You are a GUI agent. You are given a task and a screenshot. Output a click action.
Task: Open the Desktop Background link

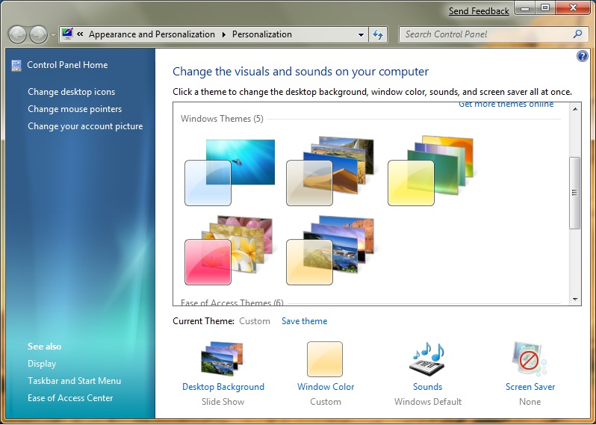223,387
